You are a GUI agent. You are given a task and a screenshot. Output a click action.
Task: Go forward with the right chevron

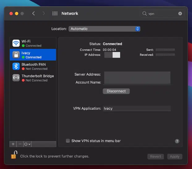tap(44, 13)
